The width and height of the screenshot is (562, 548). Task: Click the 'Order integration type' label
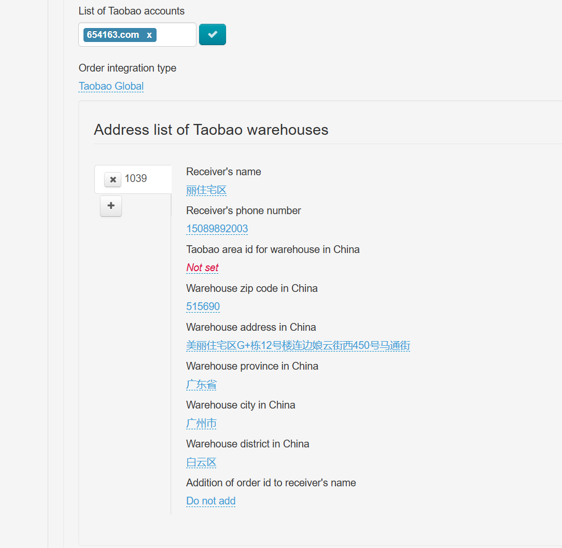click(127, 68)
